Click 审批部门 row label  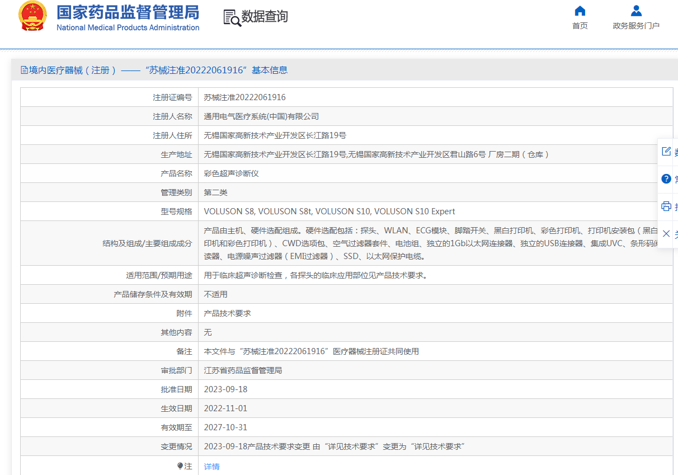(176, 370)
